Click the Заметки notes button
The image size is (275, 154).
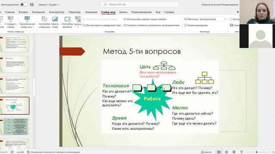coord(206,152)
